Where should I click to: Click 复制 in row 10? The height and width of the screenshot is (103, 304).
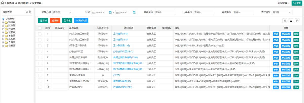(296, 87)
